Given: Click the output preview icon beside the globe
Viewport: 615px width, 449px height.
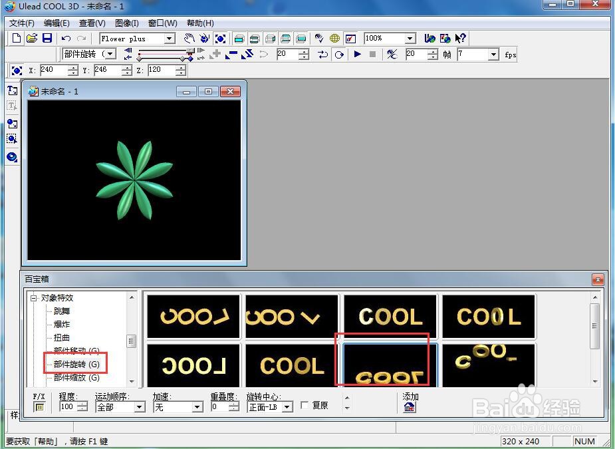Looking at the screenshot, I should (350, 39).
